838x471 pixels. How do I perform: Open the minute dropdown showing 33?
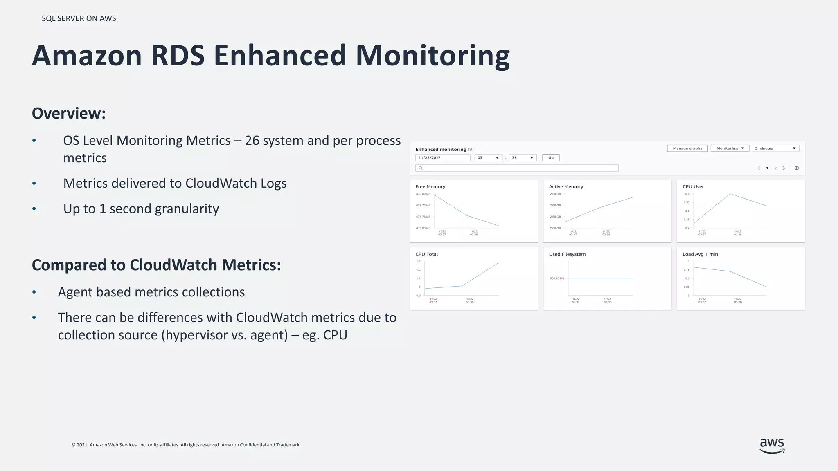(523, 157)
